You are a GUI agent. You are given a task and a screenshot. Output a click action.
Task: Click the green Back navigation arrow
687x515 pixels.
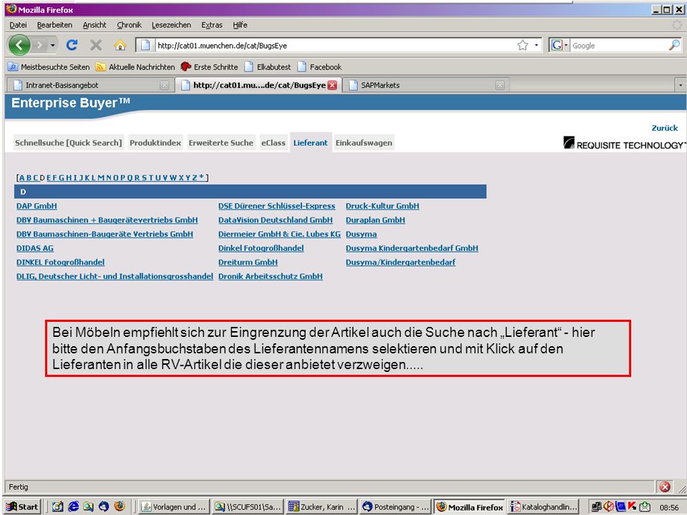pos(19,45)
